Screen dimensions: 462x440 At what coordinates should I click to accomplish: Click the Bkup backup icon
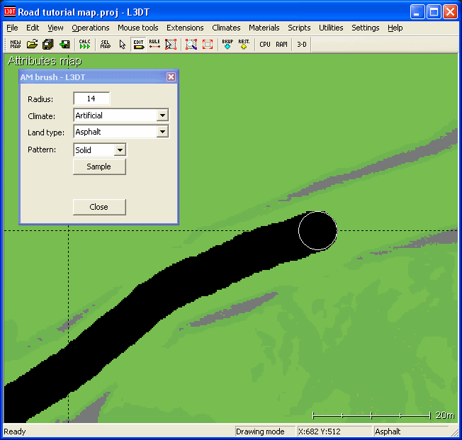click(x=227, y=44)
